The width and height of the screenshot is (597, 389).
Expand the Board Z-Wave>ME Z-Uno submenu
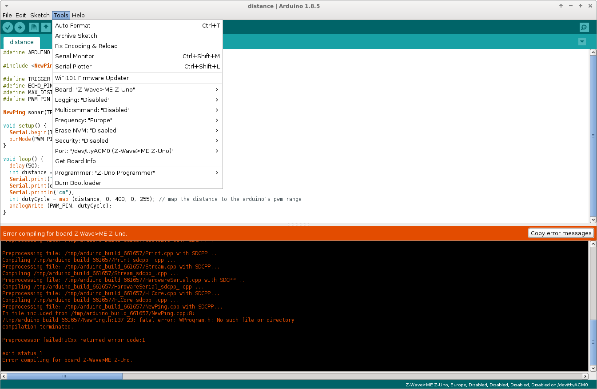click(137, 90)
